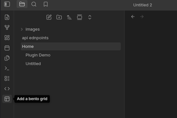Open the search tab
Viewport: 177px width, 118px height.
tap(34, 4)
